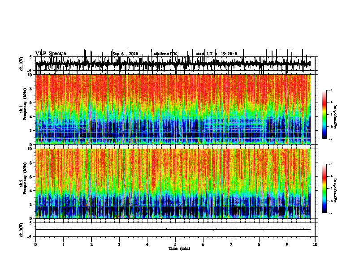The image size is (355, 274).
Task: Click the ch.1 color scale bar
Action: pos(325,114)
